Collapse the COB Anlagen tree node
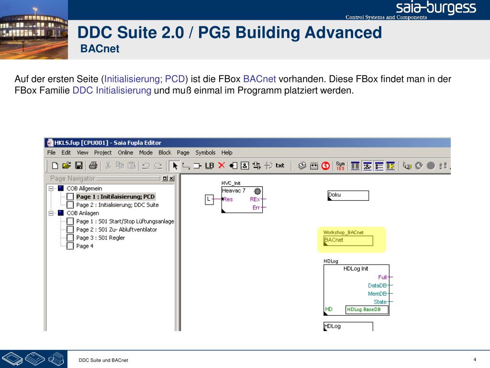The width and height of the screenshot is (490, 368). click(x=51, y=213)
